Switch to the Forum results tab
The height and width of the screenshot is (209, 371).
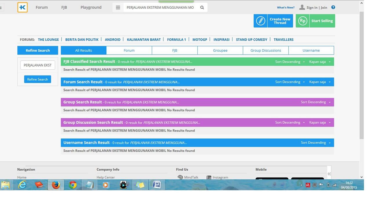[x=129, y=50]
